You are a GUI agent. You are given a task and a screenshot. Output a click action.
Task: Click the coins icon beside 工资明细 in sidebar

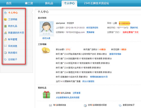click(x=5, y=19)
